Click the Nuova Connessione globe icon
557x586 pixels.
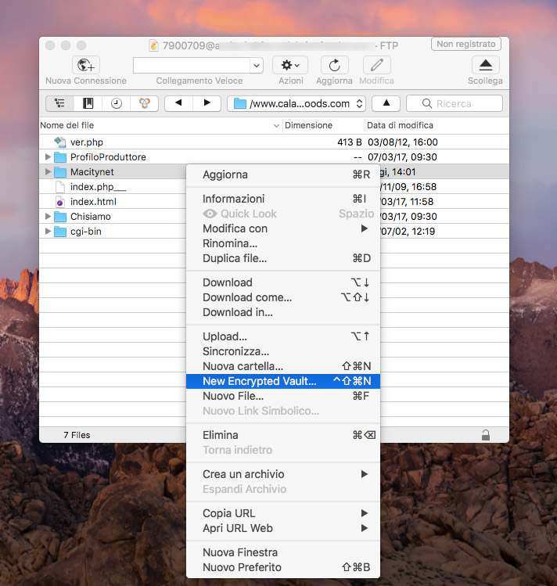86,66
